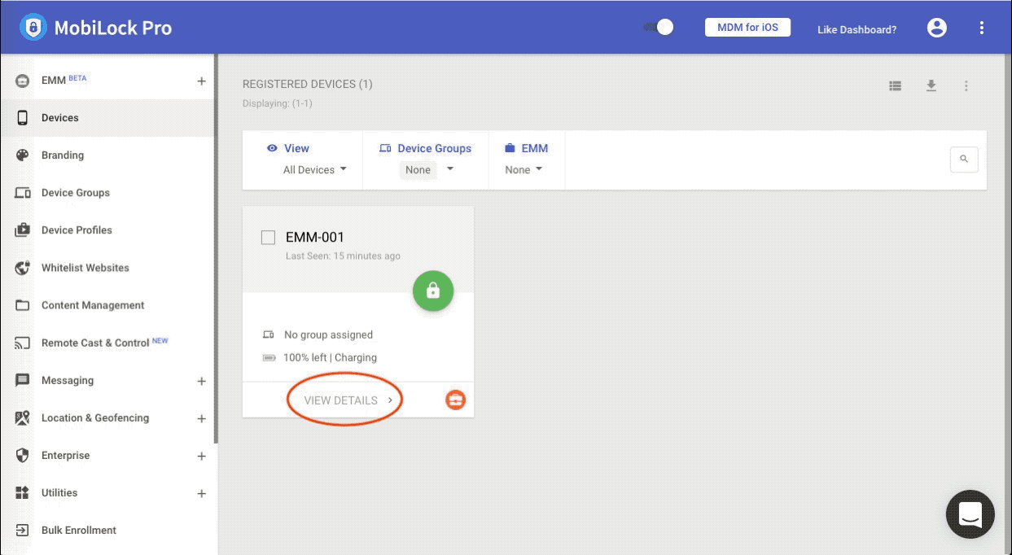
Task: Click the search icon in the filter bar
Action: [x=964, y=160]
